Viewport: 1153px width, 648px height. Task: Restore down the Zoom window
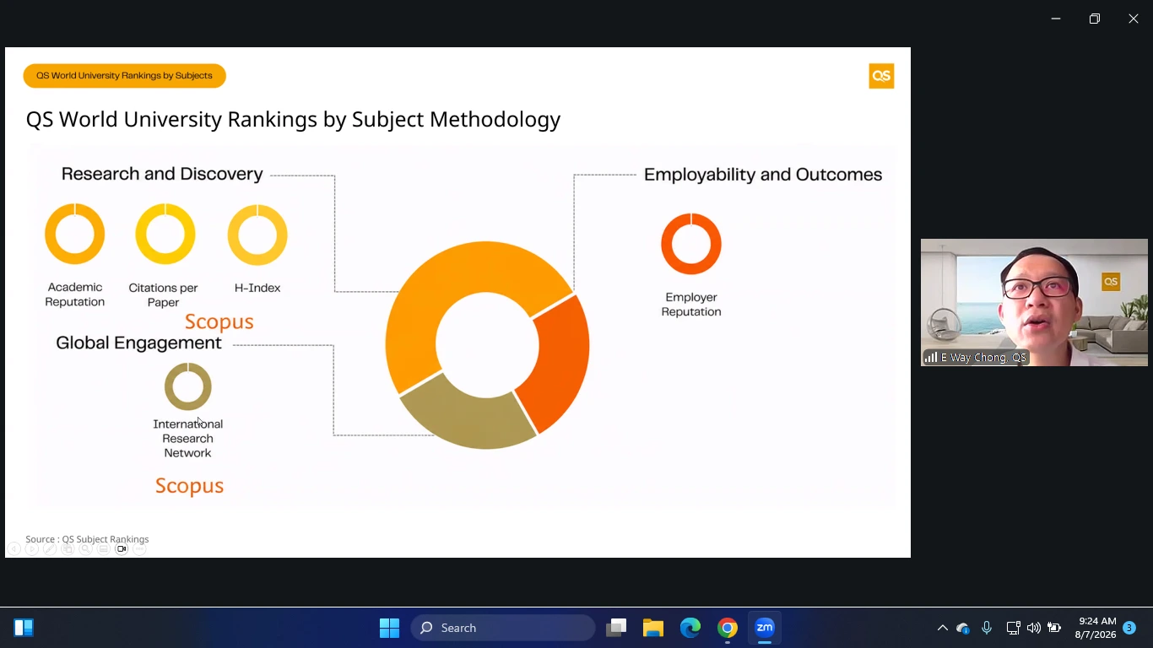coord(1095,19)
